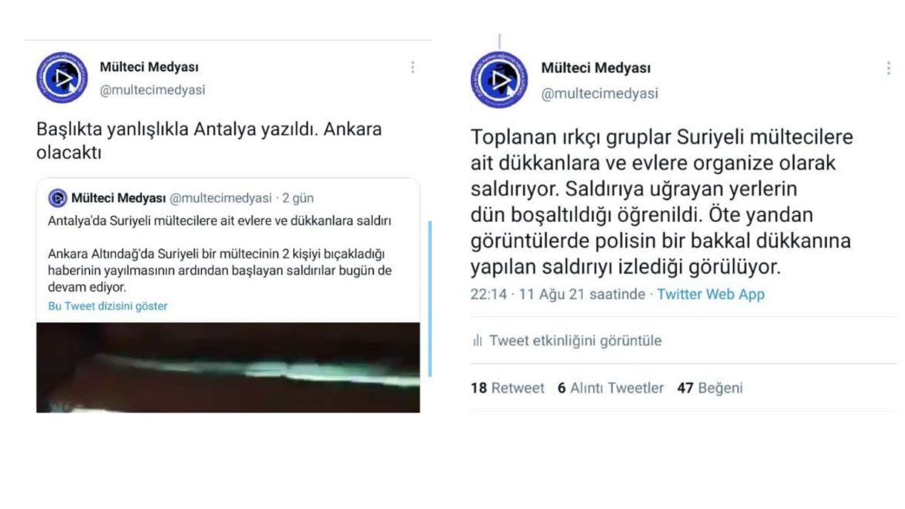View the 6 Alıntı Tweetler list
Screen dimensions: 905x509
[x=610, y=388]
